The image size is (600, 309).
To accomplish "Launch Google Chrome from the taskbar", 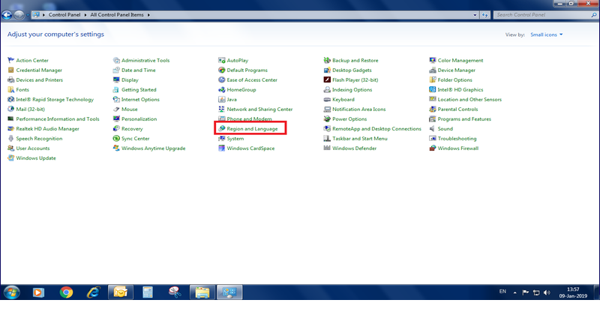I will pyautogui.click(x=66, y=292).
